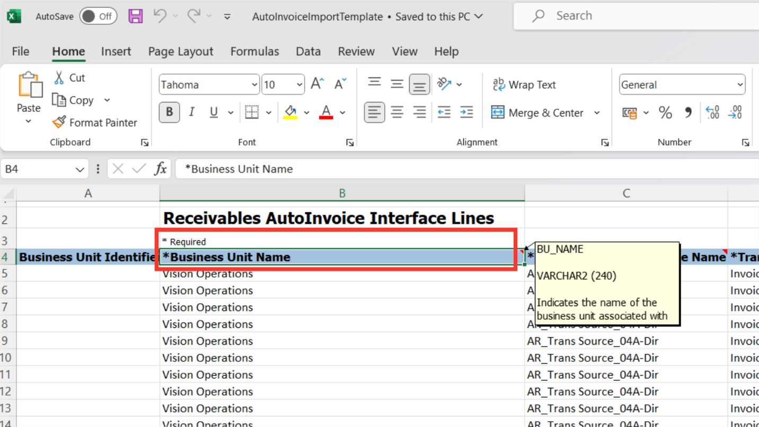Open the fill color palette arrow

(306, 112)
